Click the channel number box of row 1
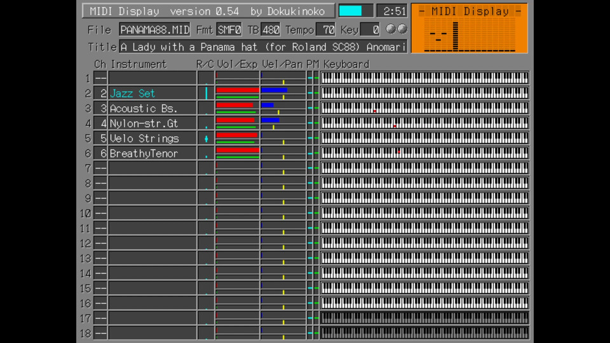This screenshot has width=610, height=343. [100, 78]
